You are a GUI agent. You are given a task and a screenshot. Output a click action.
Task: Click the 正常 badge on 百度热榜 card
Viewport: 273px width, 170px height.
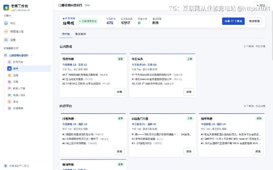[120, 59]
